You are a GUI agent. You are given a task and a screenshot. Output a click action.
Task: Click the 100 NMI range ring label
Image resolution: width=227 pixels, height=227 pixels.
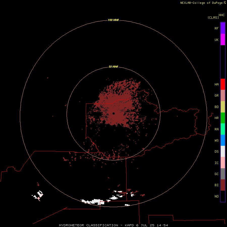[113, 20]
